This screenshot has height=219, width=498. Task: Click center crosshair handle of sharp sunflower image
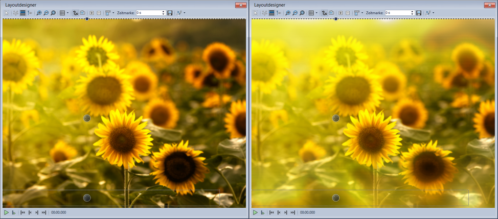[87, 118]
